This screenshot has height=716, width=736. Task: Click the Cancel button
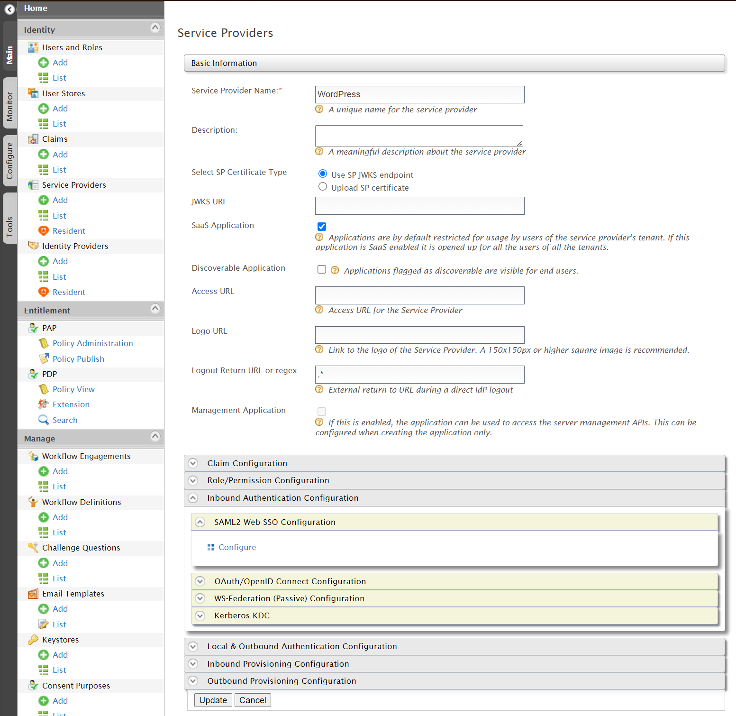click(253, 700)
